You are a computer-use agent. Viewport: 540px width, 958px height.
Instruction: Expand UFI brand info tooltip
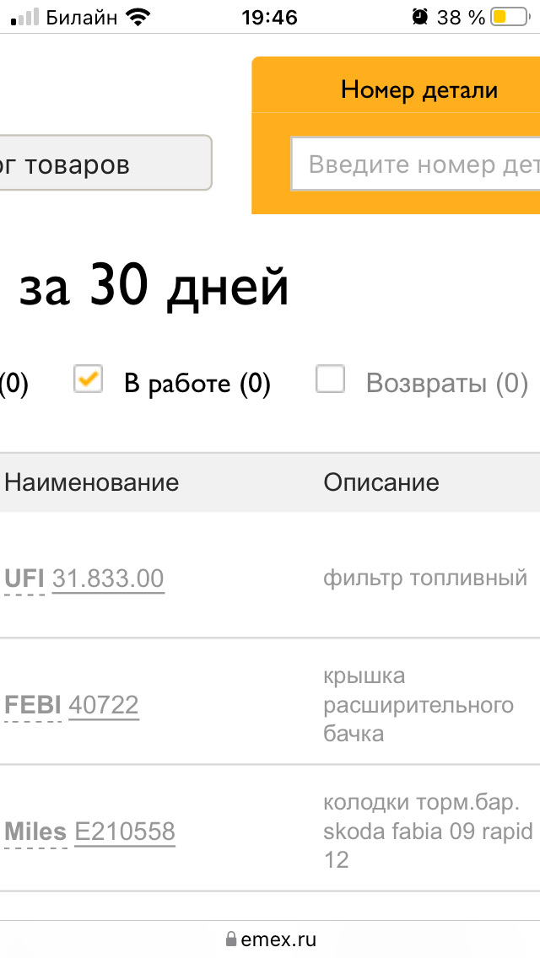pos(24,579)
